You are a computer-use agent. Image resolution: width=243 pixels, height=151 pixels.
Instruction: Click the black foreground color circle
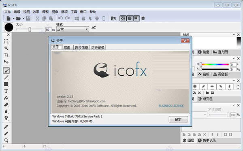click(9, 28)
